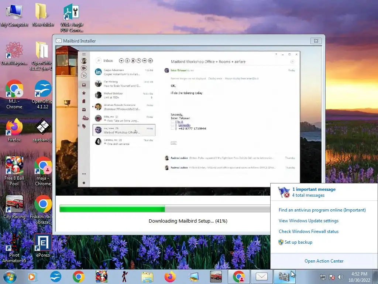Click Check Windows Firewall status link
The height and width of the screenshot is (284, 378).
click(x=309, y=231)
